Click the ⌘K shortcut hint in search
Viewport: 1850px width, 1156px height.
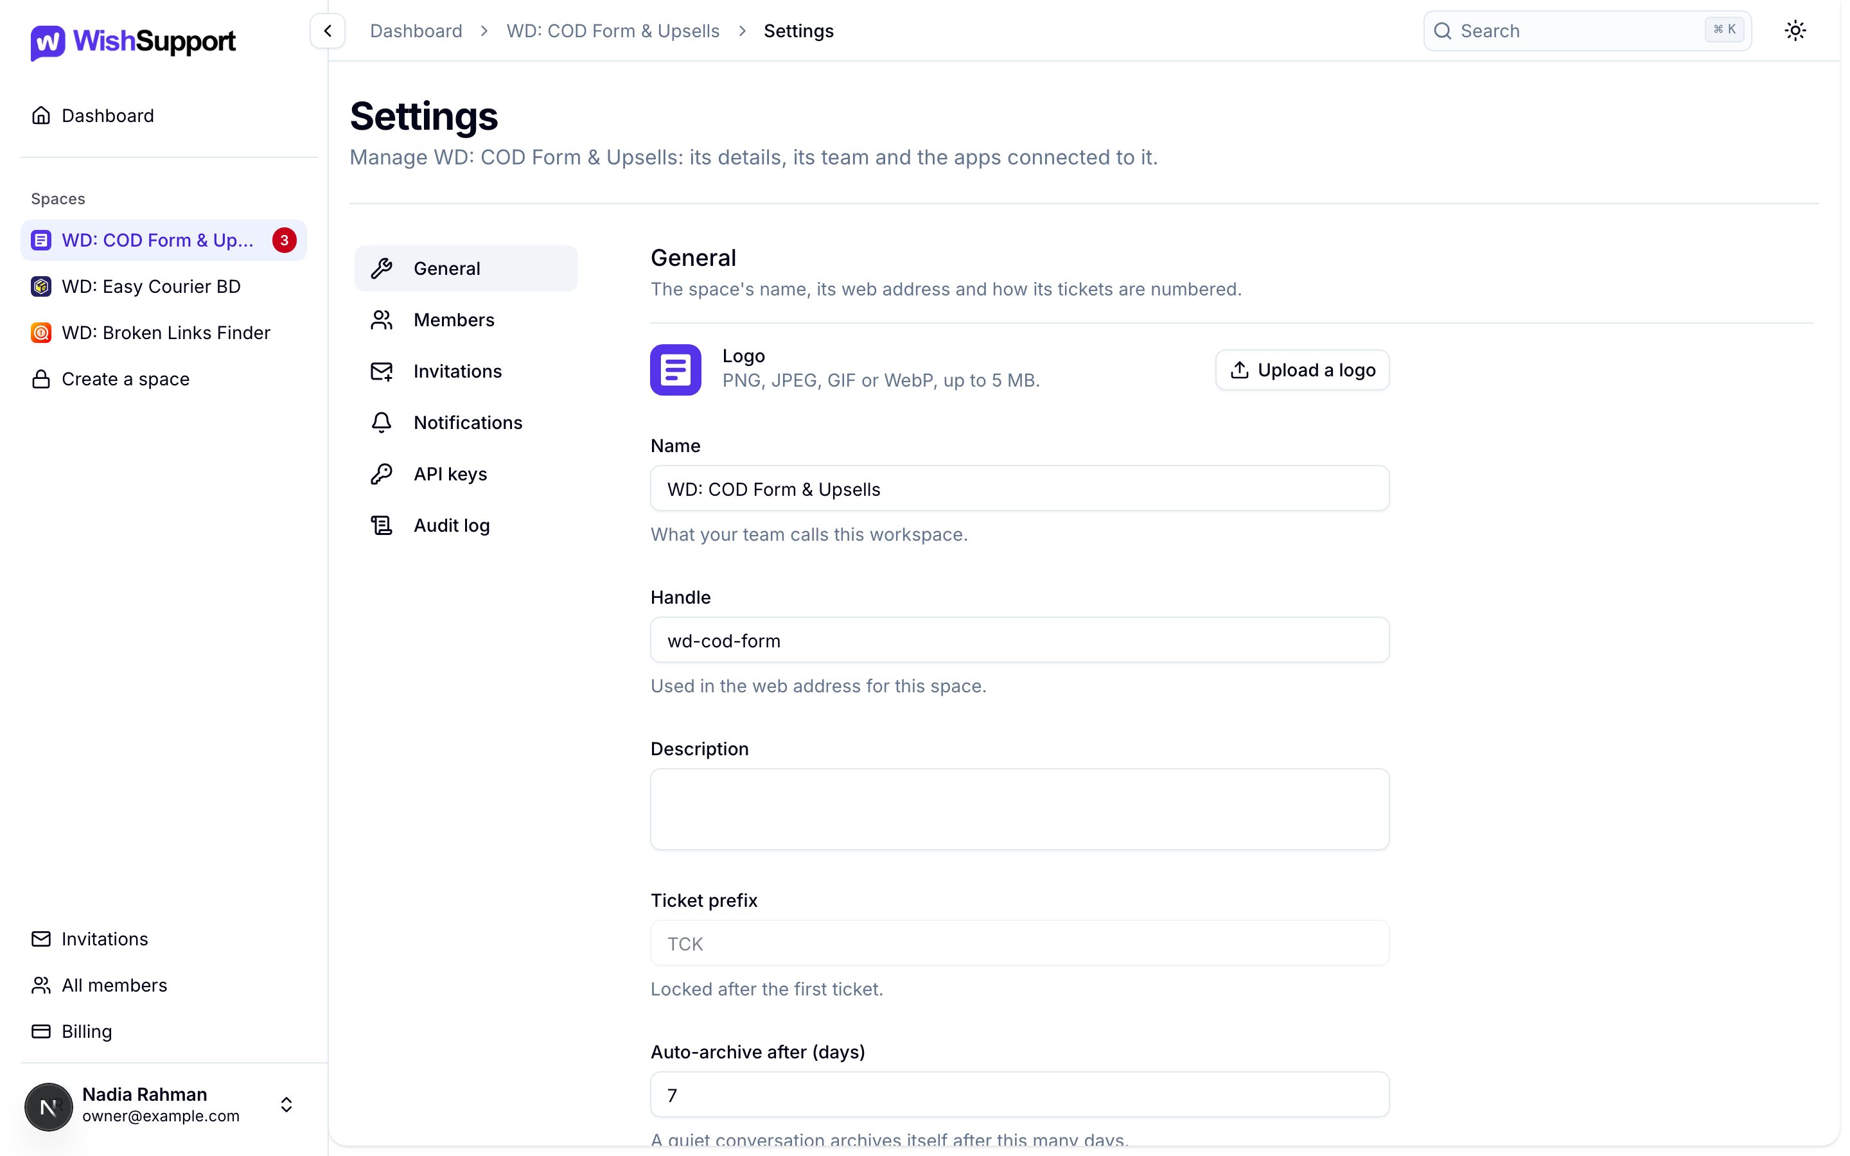[1725, 30]
